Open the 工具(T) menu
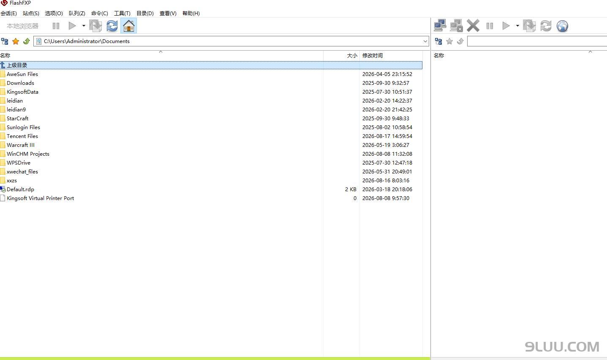This screenshot has height=360, width=607. 122,14
